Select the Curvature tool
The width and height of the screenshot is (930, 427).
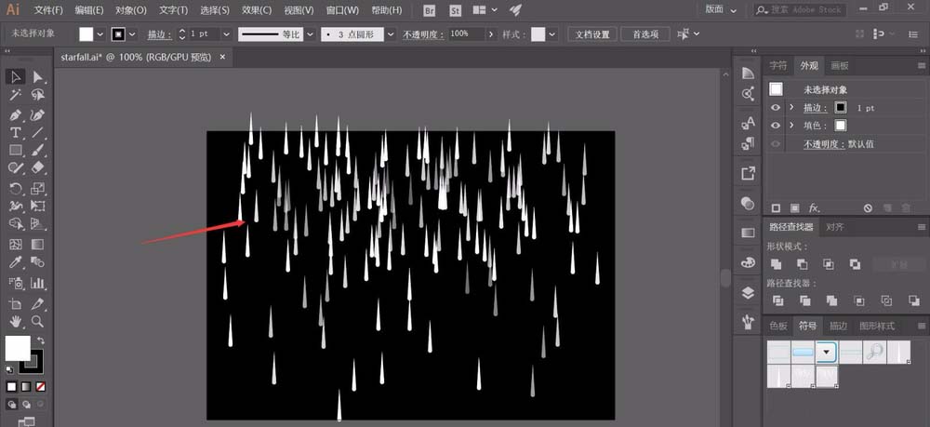(x=38, y=114)
